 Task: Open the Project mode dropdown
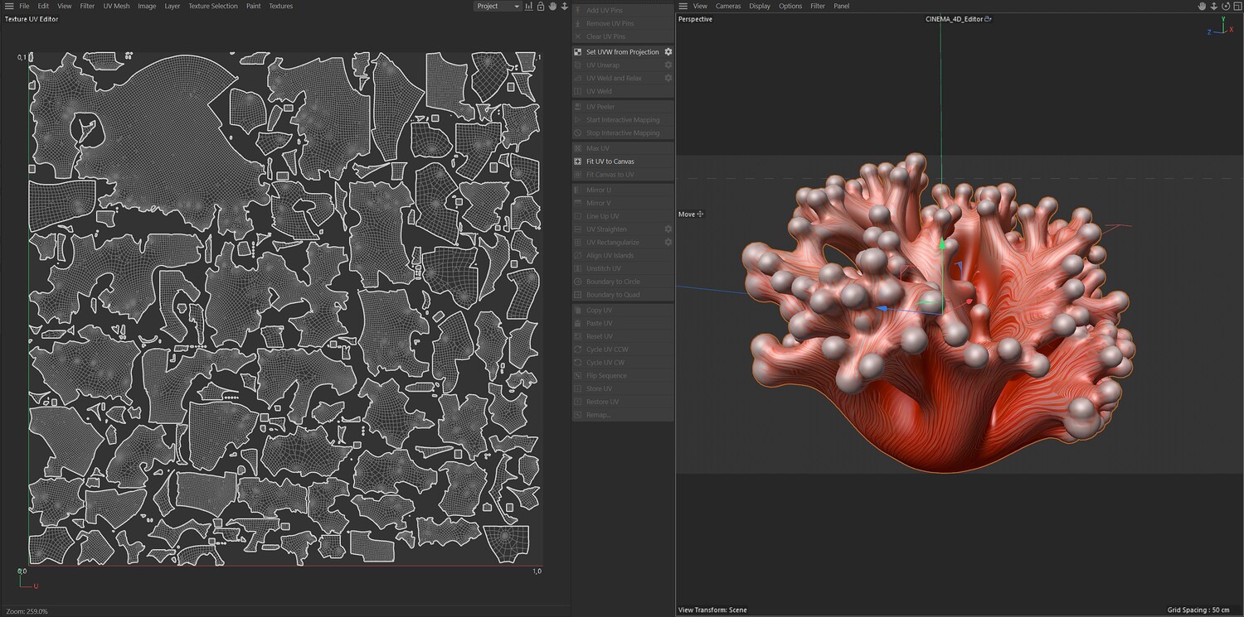coord(497,6)
